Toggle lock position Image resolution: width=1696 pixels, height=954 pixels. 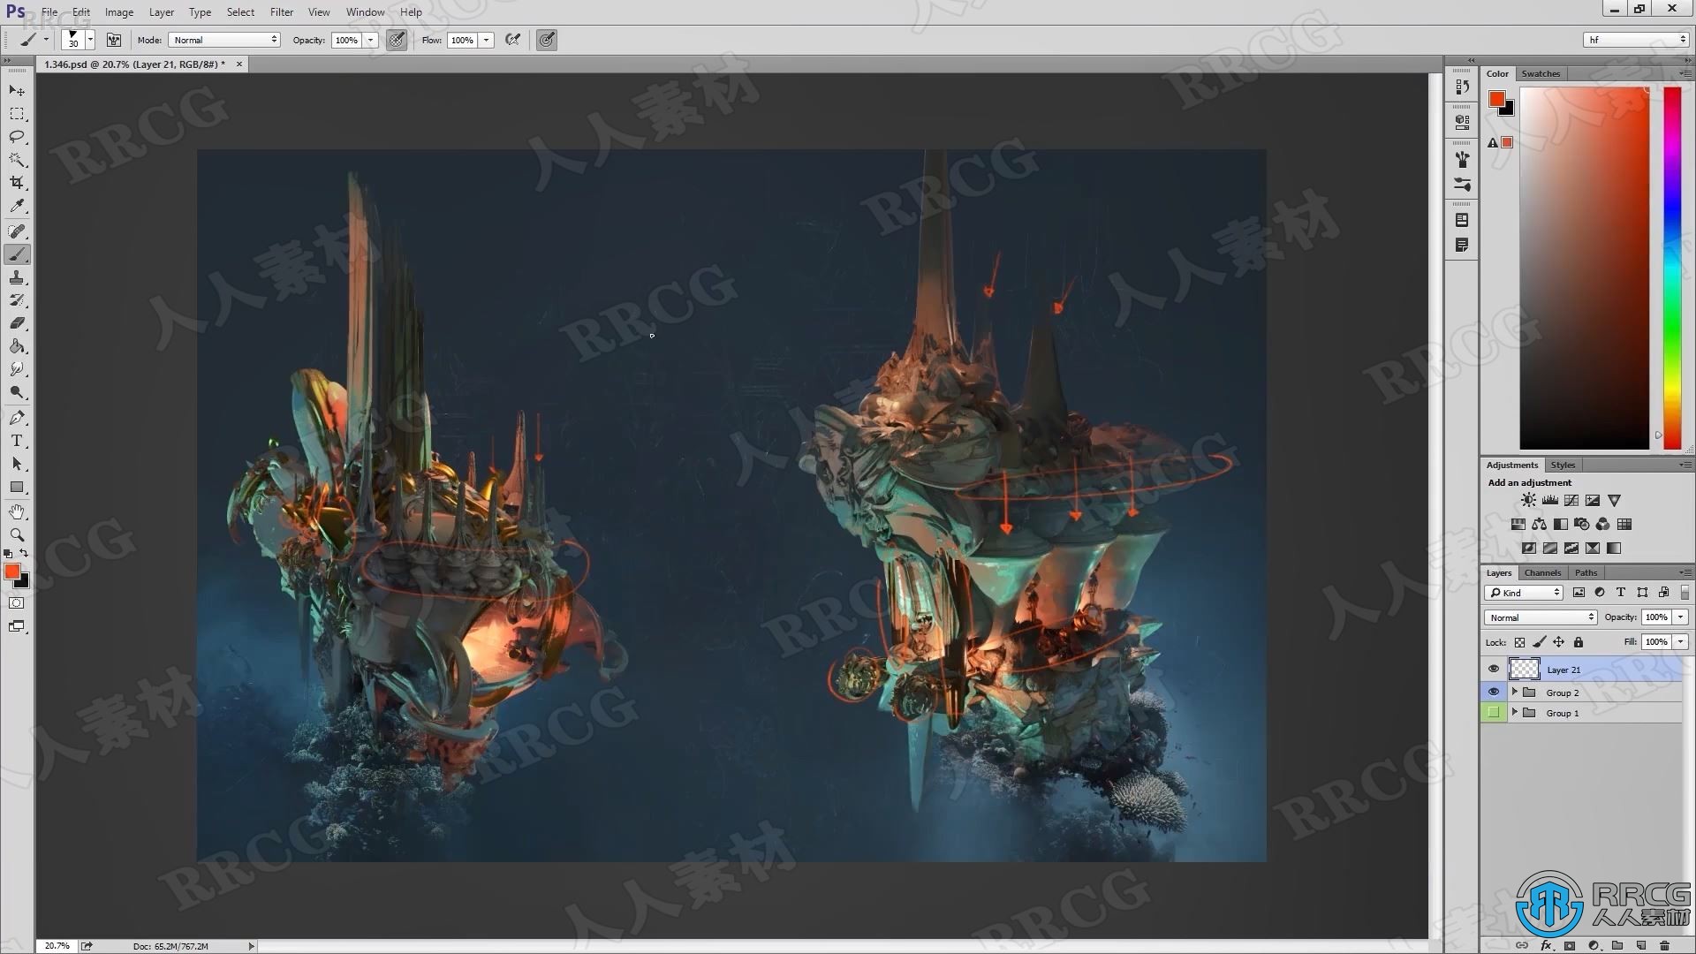[x=1559, y=643]
